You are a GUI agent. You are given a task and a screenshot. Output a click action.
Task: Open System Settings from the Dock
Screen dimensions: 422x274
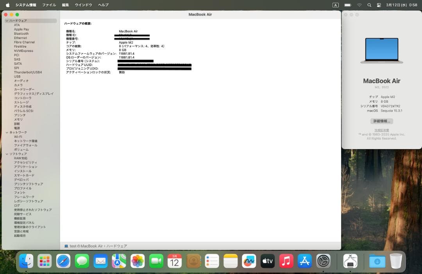324,261
